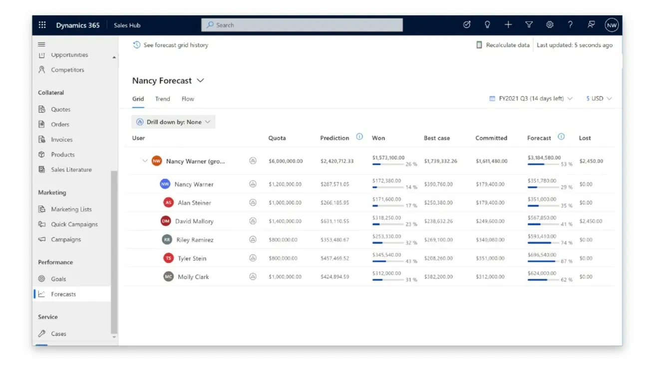Open the help question mark icon
This screenshot has height=368, width=657.
(x=570, y=24)
